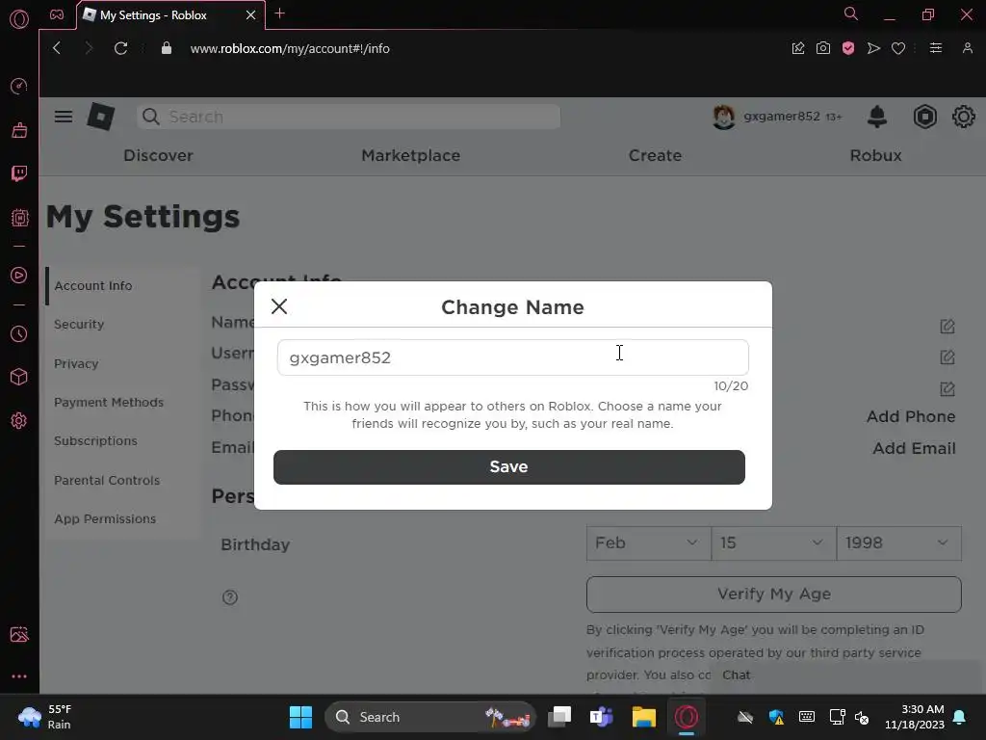Open the Chat panel
The image size is (986, 740).
[847, 675]
